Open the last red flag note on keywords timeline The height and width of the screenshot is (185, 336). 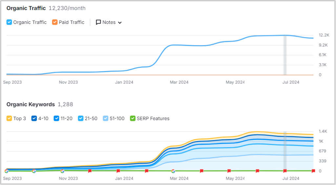tap(313, 171)
